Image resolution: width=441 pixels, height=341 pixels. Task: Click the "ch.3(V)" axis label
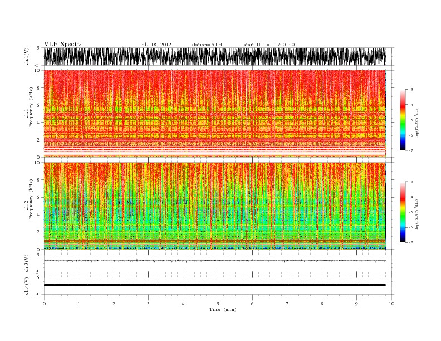click(27, 264)
